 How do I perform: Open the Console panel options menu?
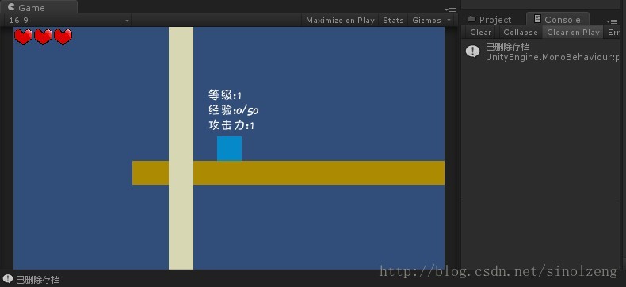point(612,21)
